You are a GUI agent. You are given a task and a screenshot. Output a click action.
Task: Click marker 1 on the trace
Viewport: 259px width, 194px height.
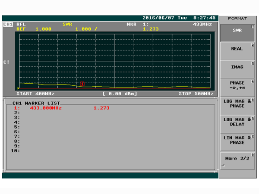pyautogui.click(x=82, y=84)
